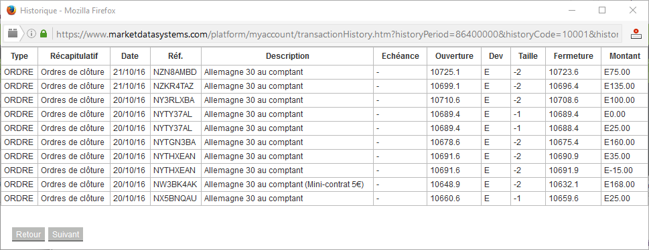
Task: Click reference NX5BNQAU cell
Action: click(x=175, y=199)
